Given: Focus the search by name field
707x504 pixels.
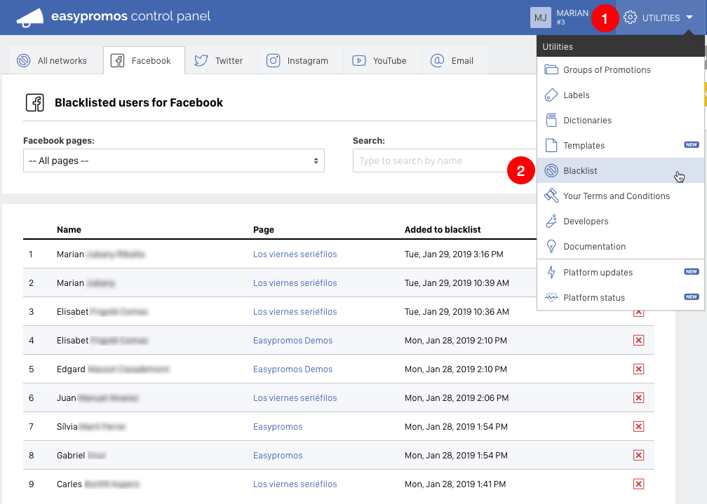Looking at the screenshot, I should [x=444, y=161].
